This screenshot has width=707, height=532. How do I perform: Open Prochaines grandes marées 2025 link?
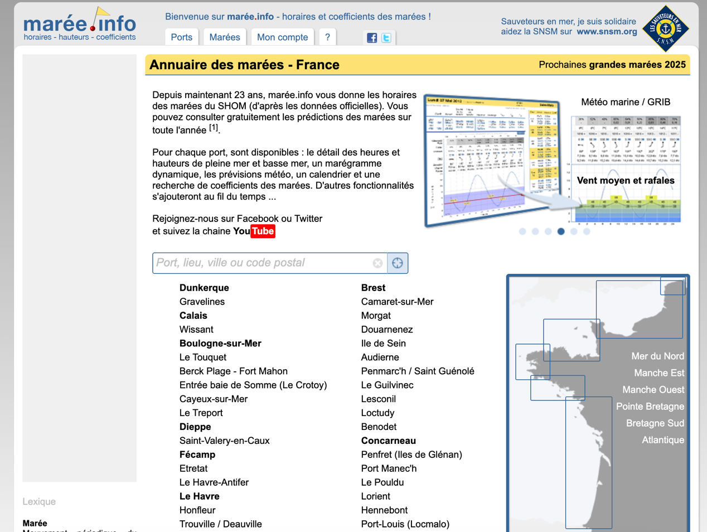pyautogui.click(x=612, y=65)
